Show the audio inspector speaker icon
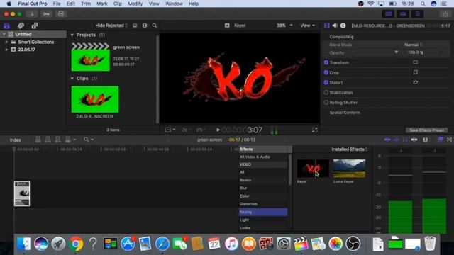Screen dimensions: 454x255 [335, 25]
